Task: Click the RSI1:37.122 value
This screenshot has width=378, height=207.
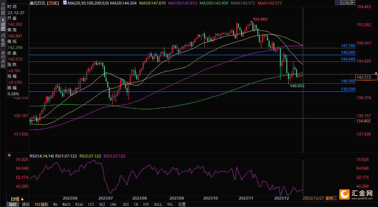Action: pos(66,156)
